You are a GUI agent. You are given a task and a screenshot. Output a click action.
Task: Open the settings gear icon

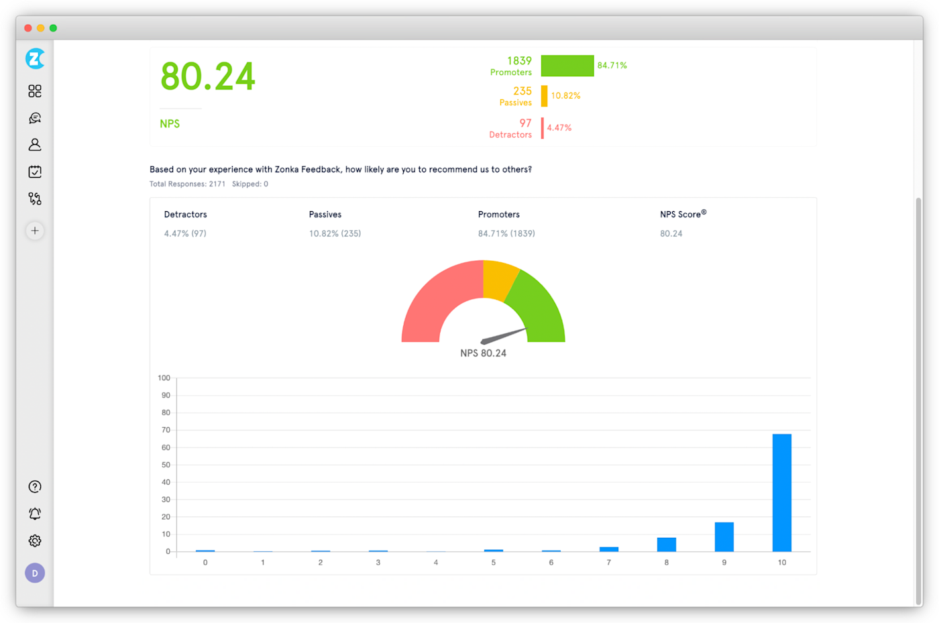click(35, 541)
